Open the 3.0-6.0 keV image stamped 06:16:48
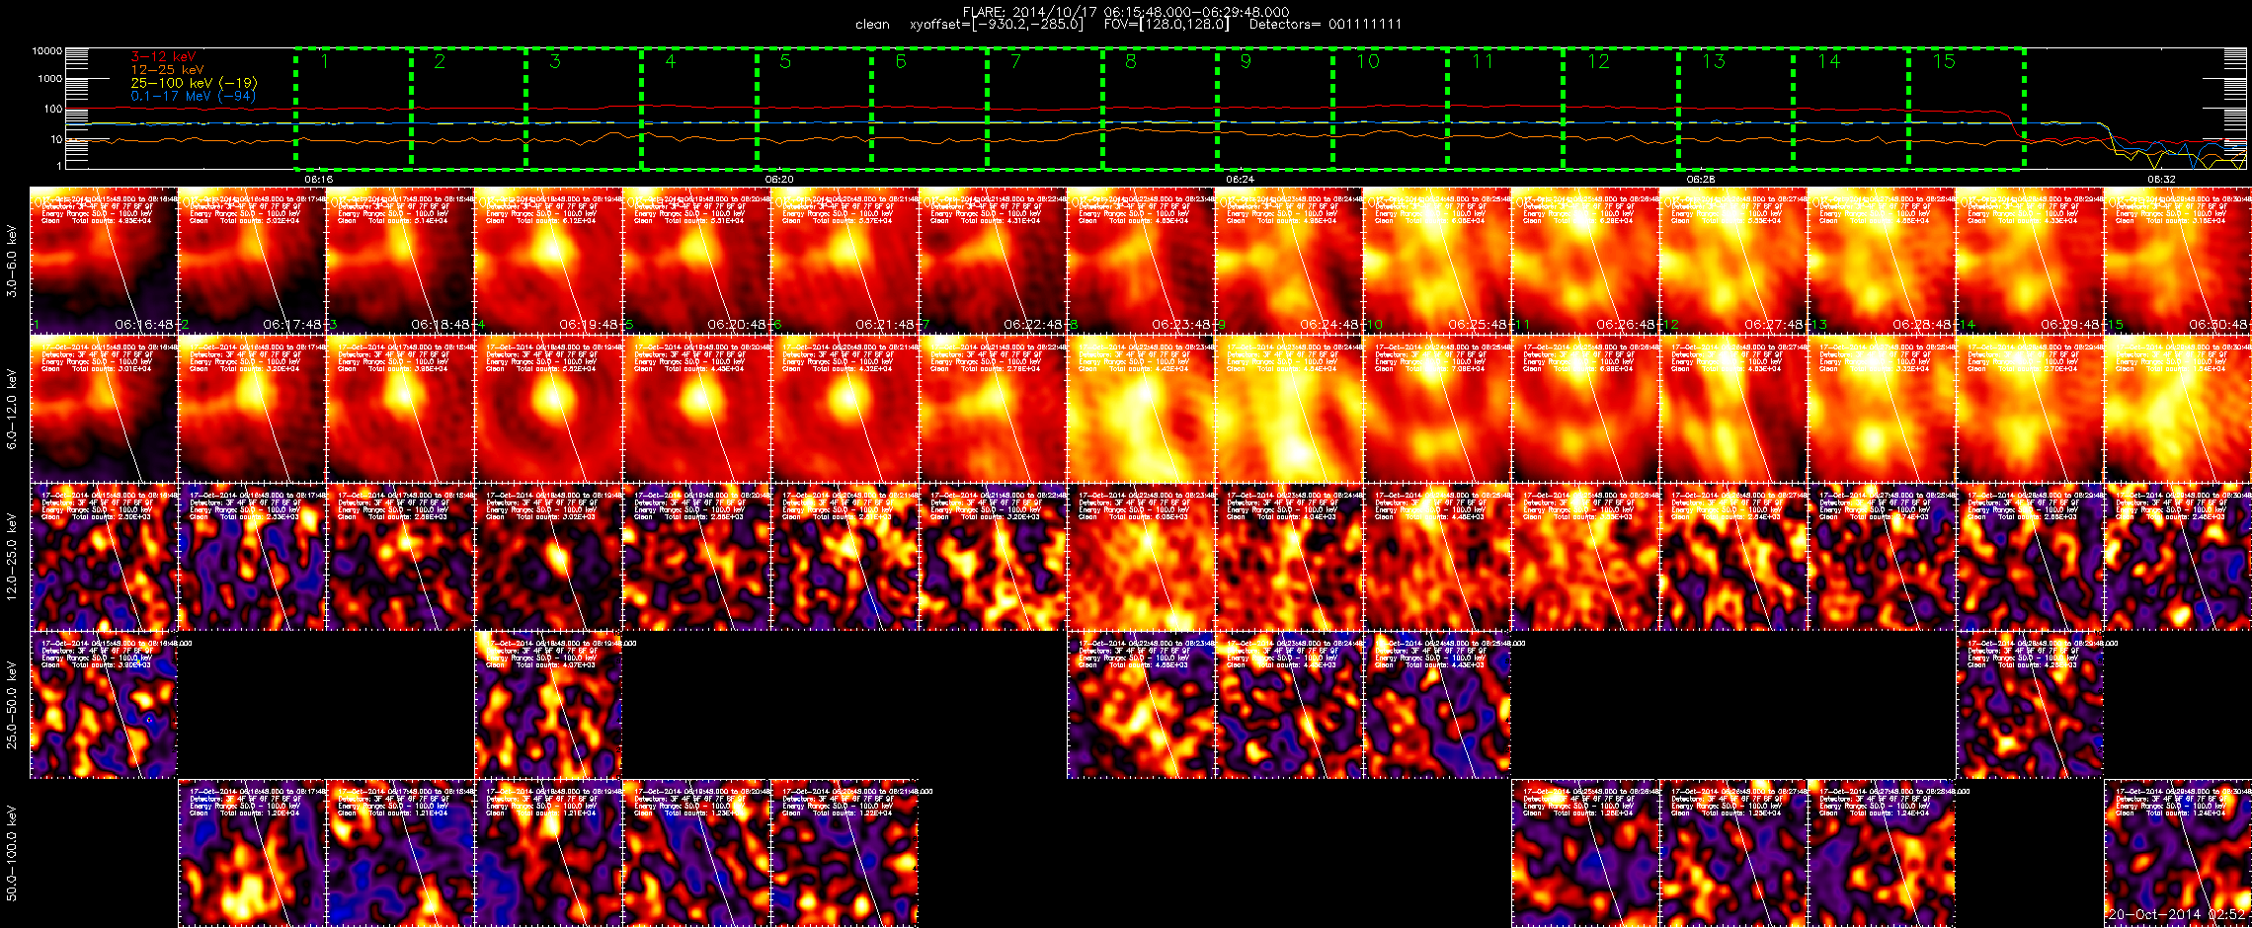The height and width of the screenshot is (928, 2252). [x=104, y=260]
